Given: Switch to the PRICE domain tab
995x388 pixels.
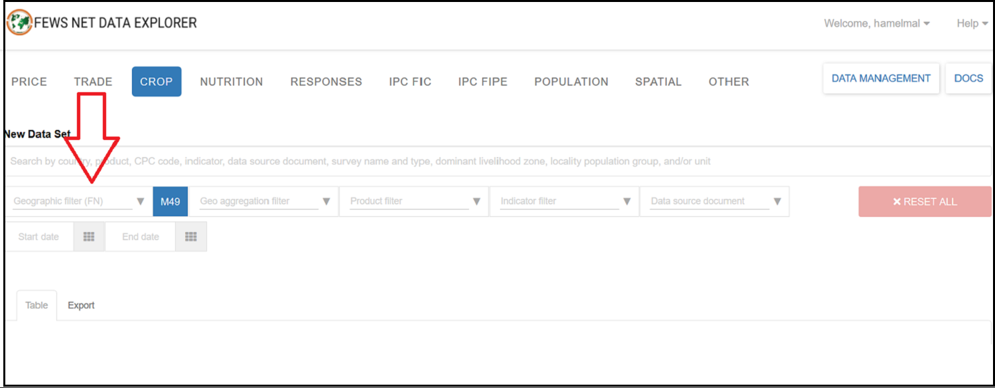Looking at the screenshot, I should 29,82.
